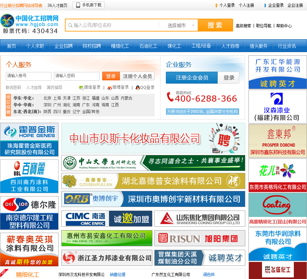The height and width of the screenshot is (279, 307).
Task: Open 花儿涂料 东莞英格玛化工 ad
Action: pyautogui.click(x=278, y=175)
